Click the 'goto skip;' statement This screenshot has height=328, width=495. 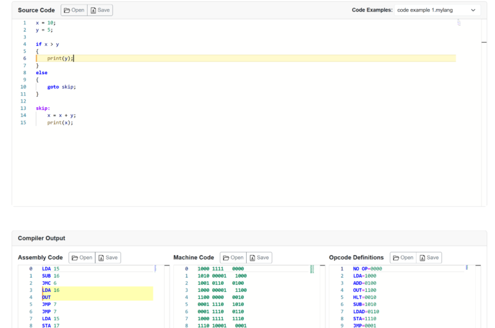62,87
